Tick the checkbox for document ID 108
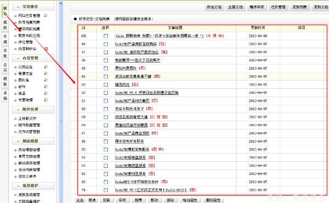The image size is (329, 203). (x=106, y=36)
